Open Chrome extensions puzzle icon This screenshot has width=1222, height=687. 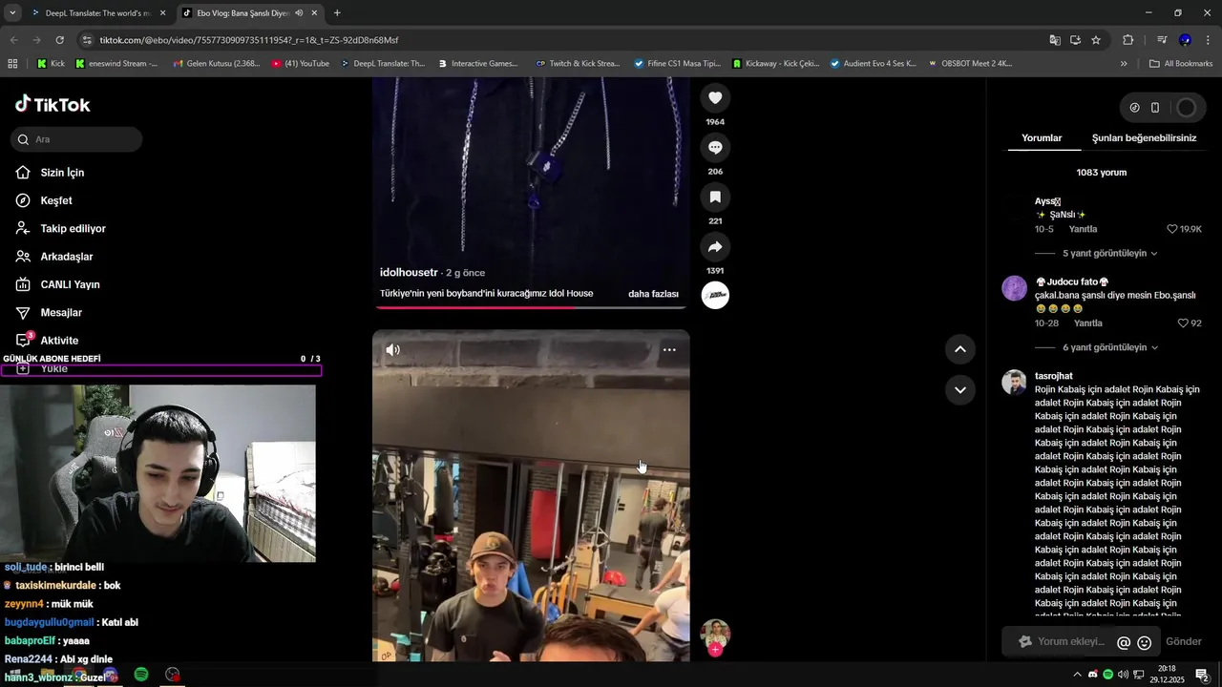[x=1128, y=40]
